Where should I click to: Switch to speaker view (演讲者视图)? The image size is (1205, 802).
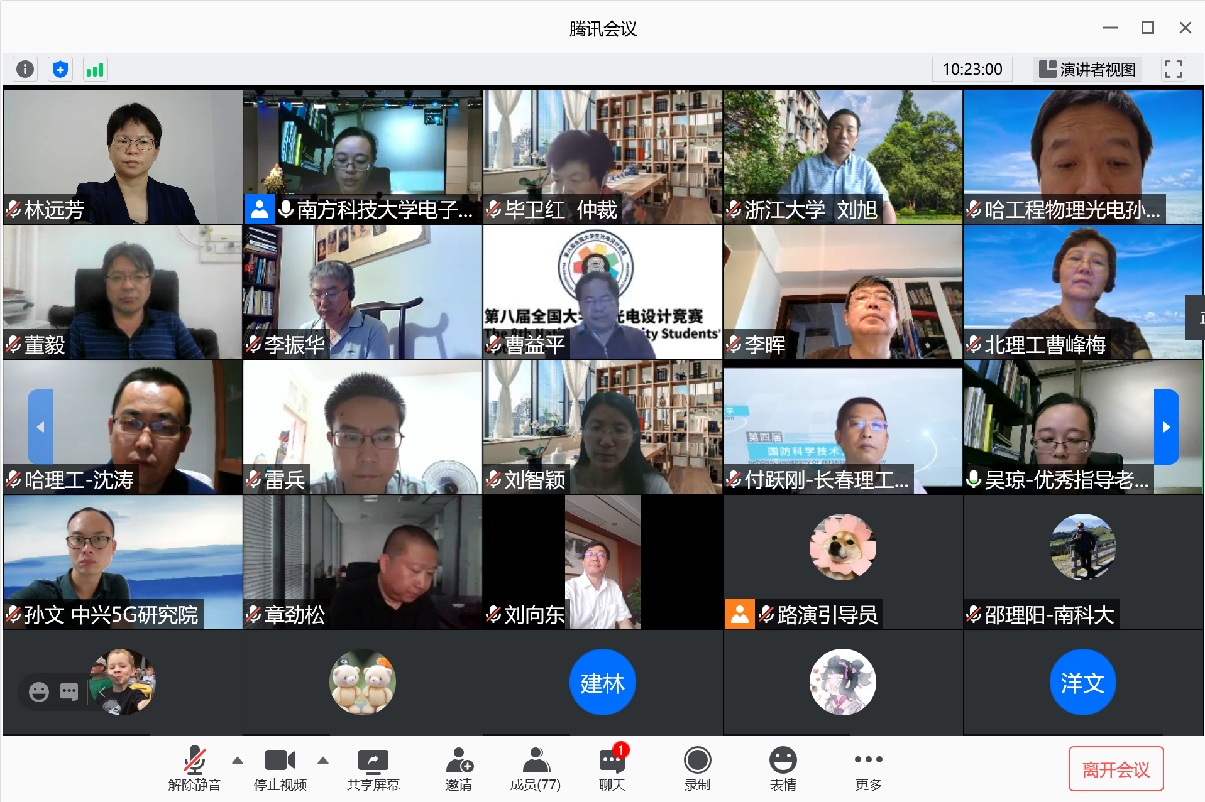click(x=1087, y=69)
